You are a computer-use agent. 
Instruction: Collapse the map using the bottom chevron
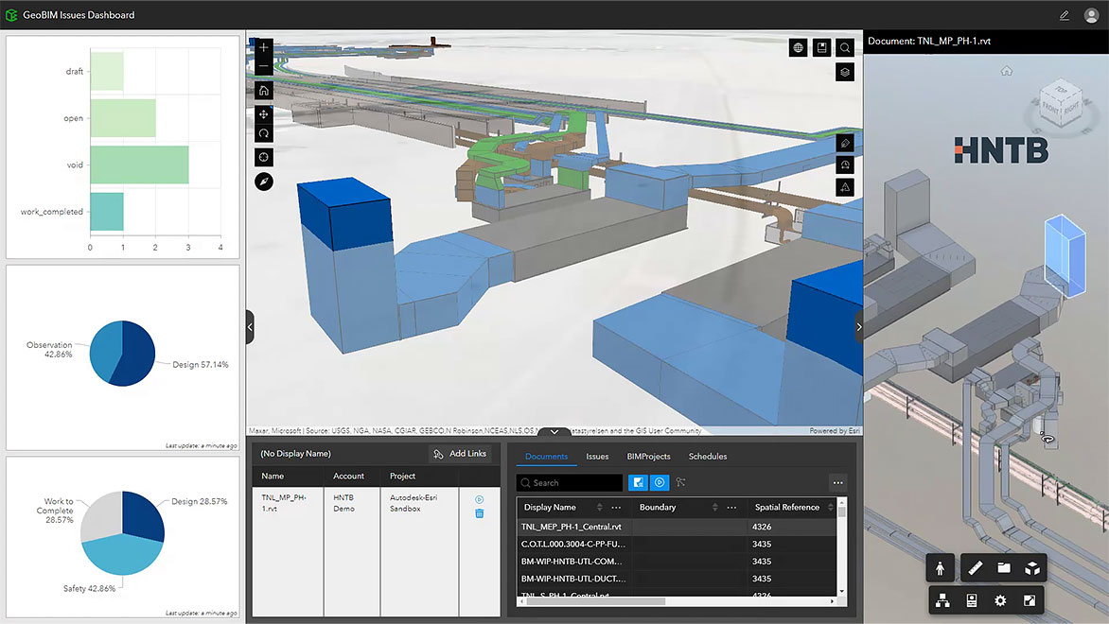[554, 430]
